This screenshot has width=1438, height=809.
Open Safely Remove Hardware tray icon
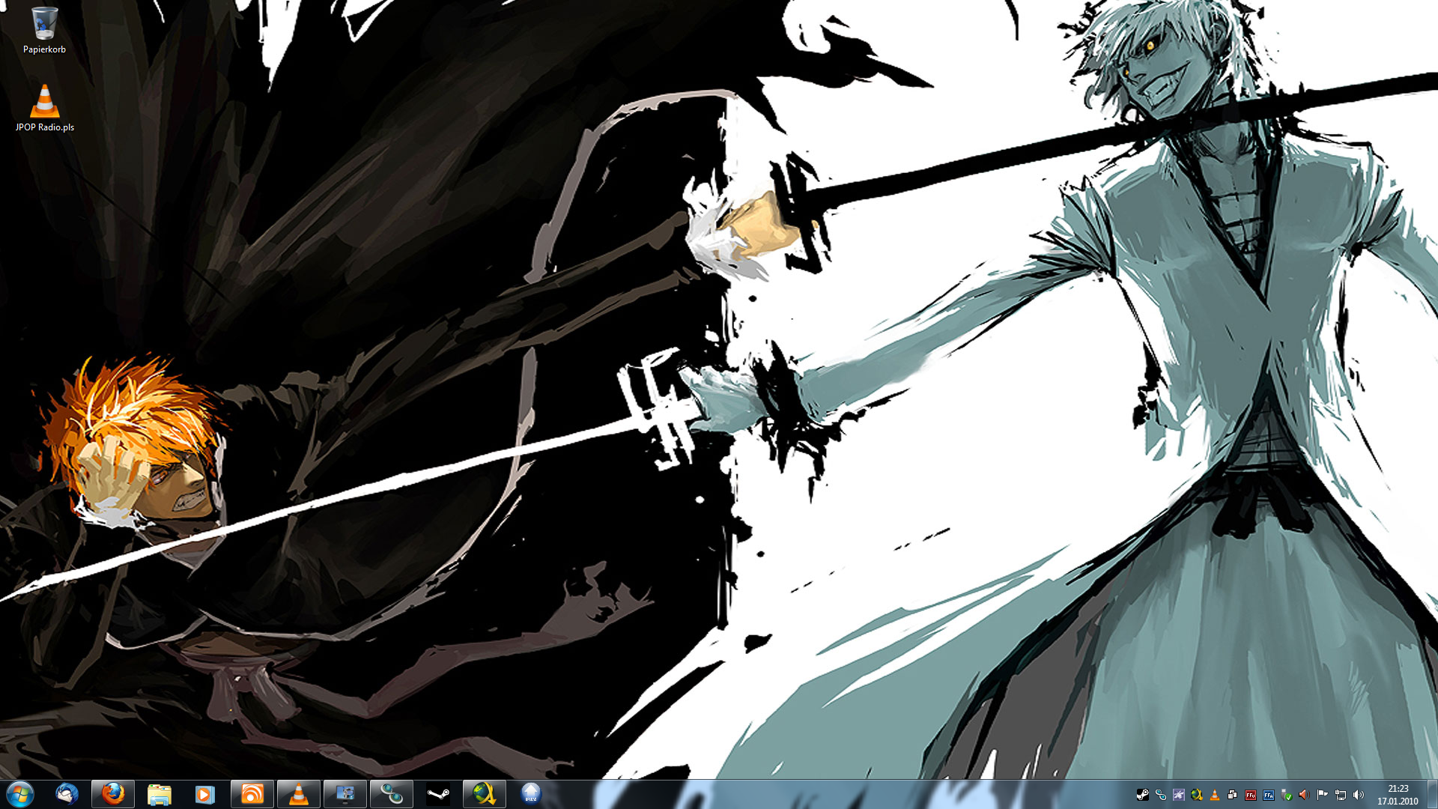[1287, 795]
